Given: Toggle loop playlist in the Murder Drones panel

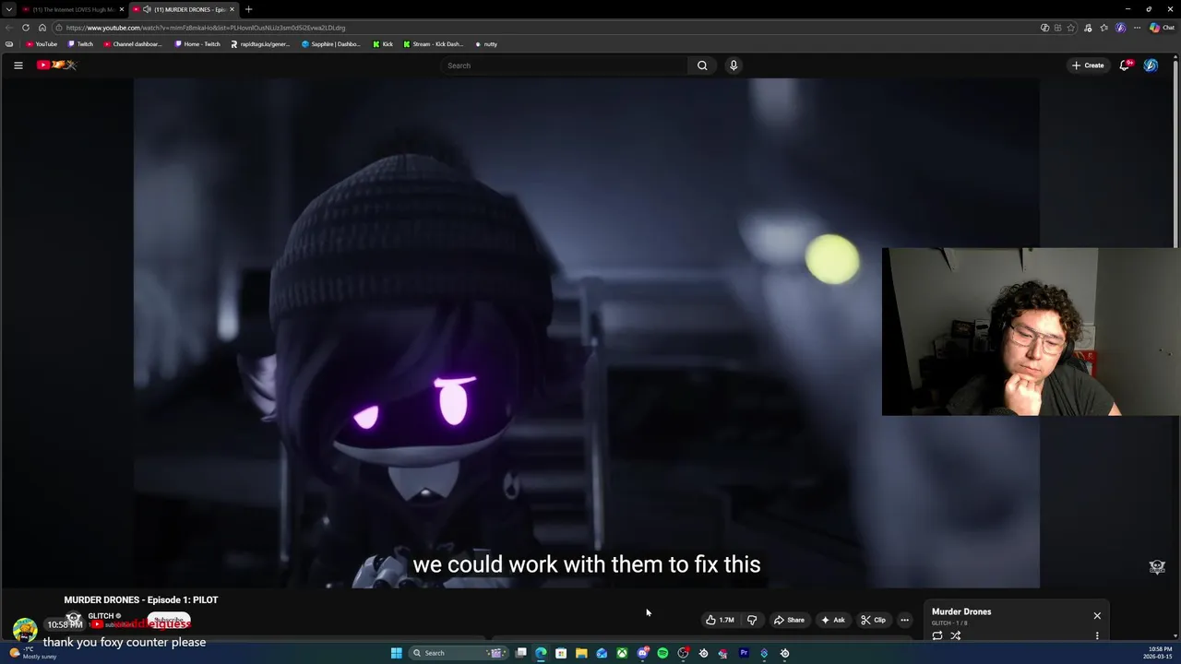Looking at the screenshot, I should [x=937, y=635].
